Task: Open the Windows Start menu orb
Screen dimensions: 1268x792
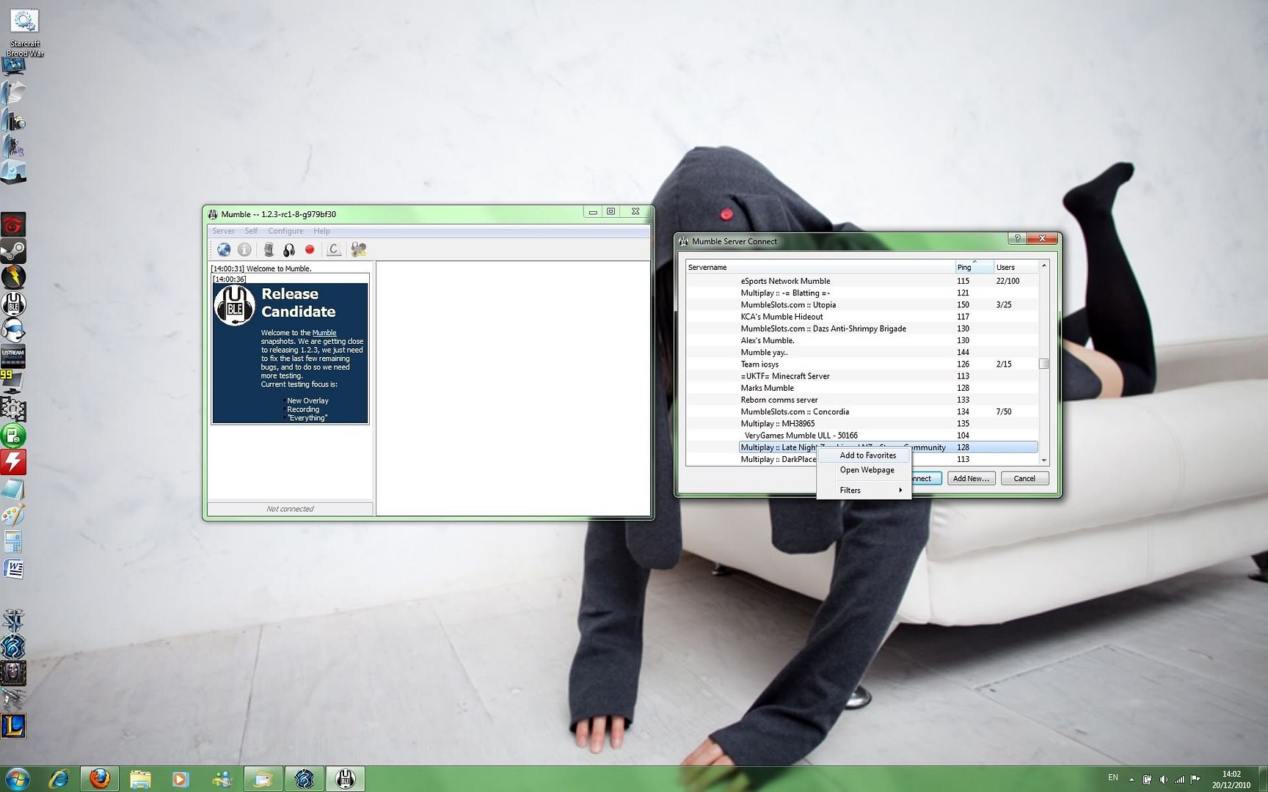Action: (x=18, y=778)
